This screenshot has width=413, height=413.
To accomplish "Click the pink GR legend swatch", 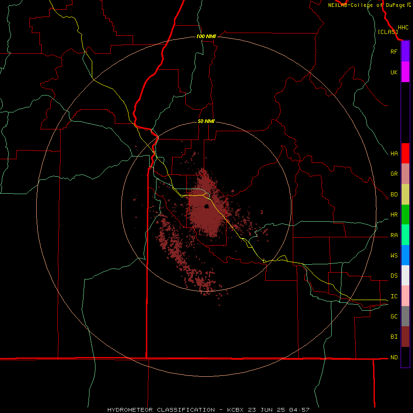I will pos(405,174).
